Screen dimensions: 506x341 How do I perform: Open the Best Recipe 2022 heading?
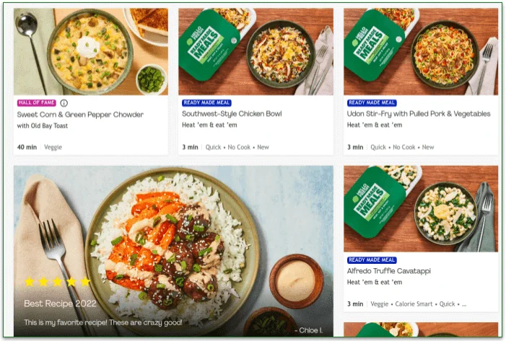click(59, 304)
